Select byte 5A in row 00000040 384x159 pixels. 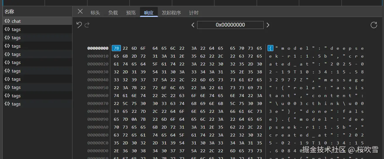point(165,80)
